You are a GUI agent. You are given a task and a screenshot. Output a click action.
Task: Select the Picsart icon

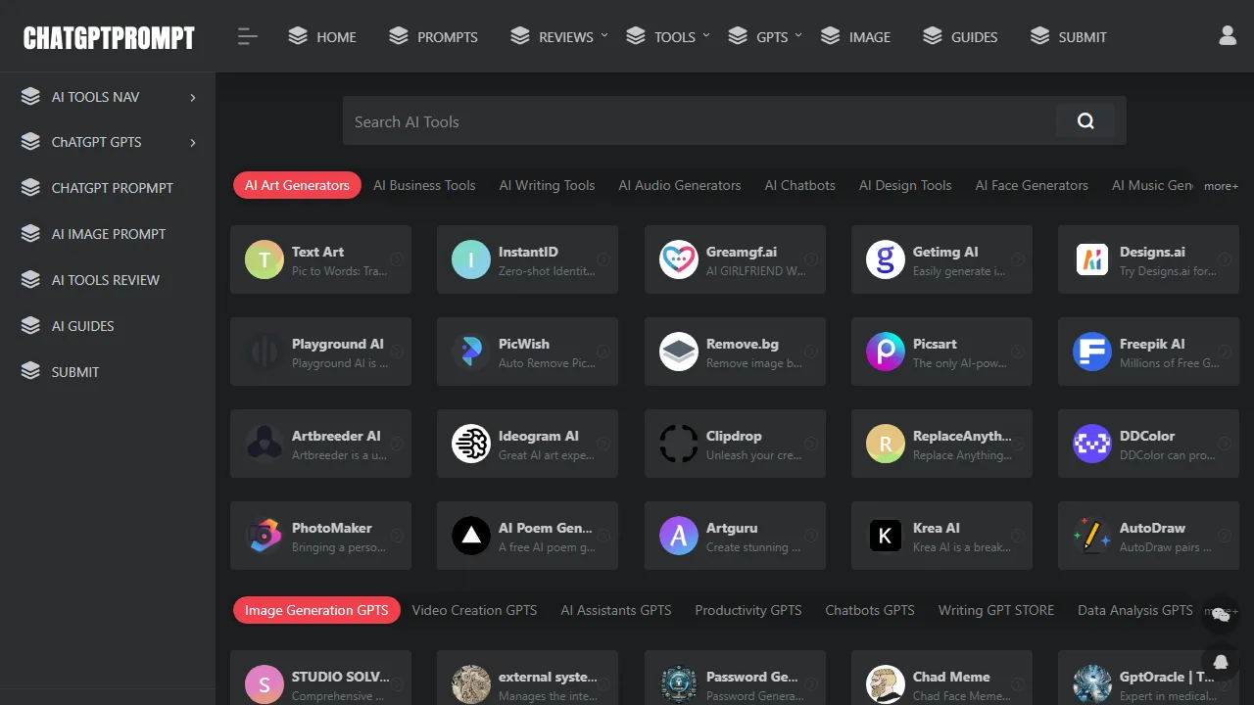[885, 352]
